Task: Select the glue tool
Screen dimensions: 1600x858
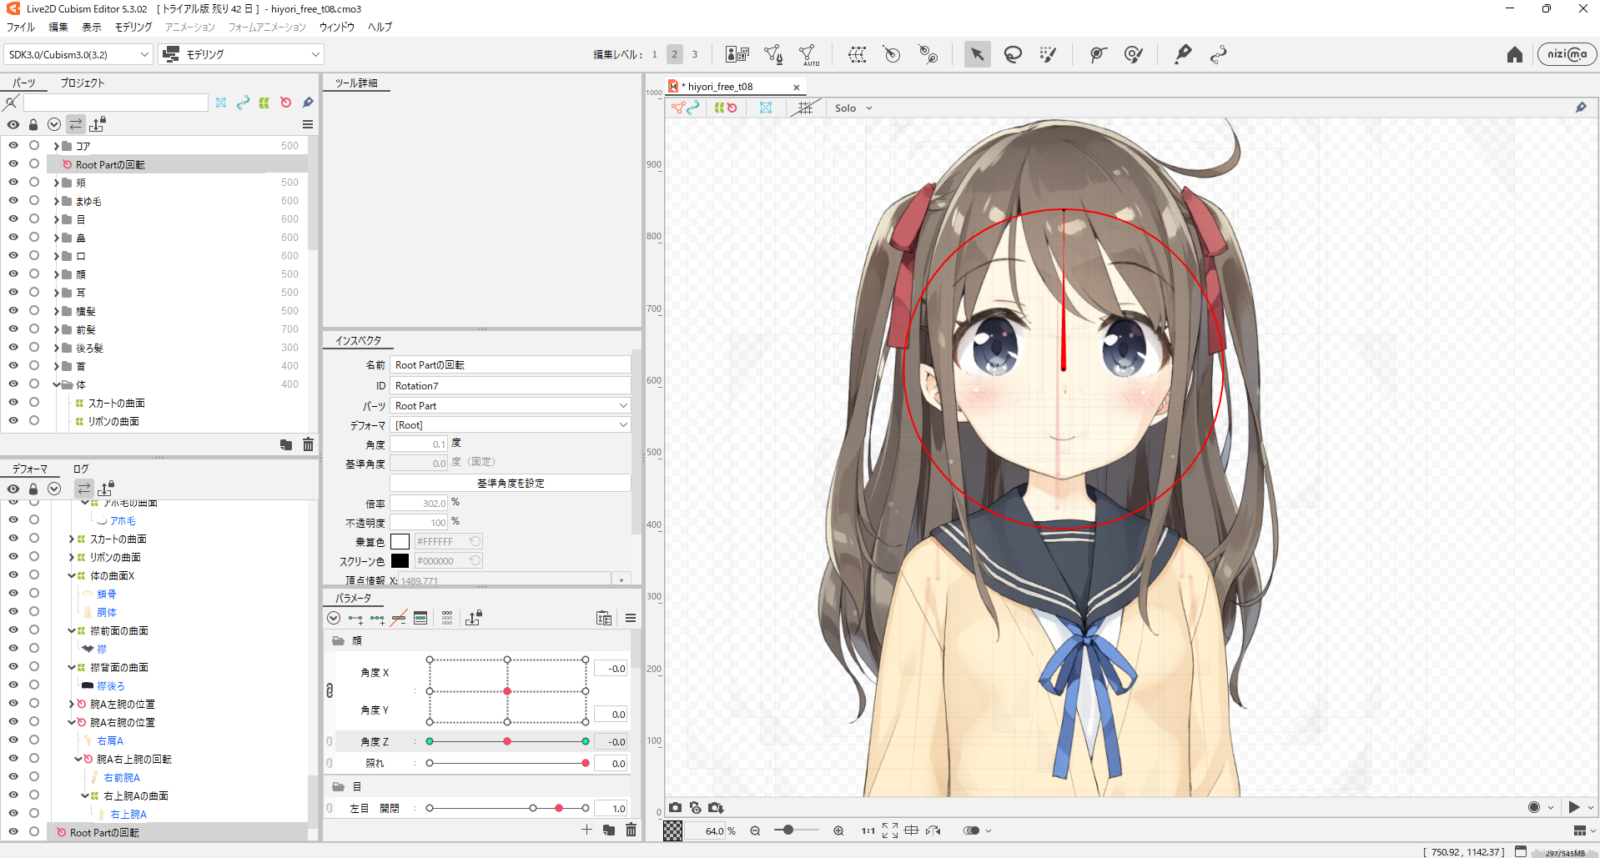Action: point(1098,55)
